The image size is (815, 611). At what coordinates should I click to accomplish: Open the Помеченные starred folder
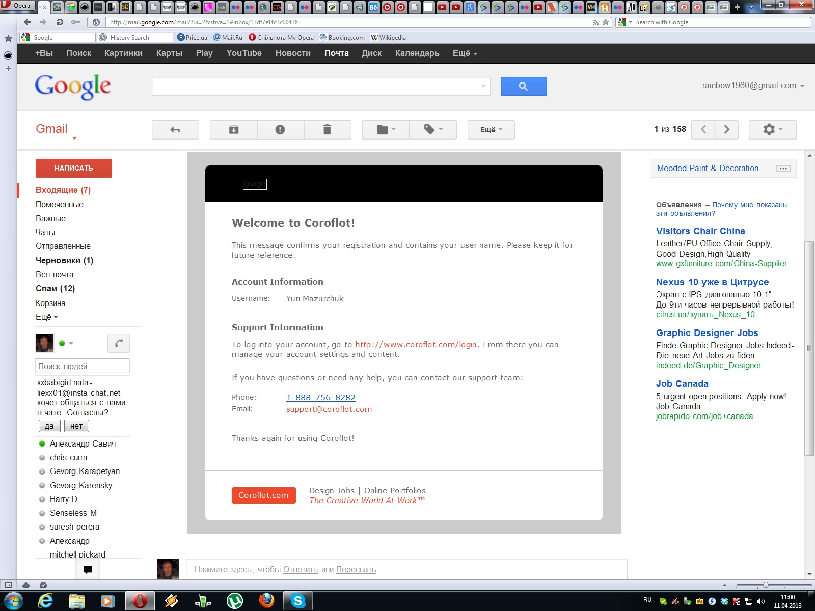pos(60,204)
